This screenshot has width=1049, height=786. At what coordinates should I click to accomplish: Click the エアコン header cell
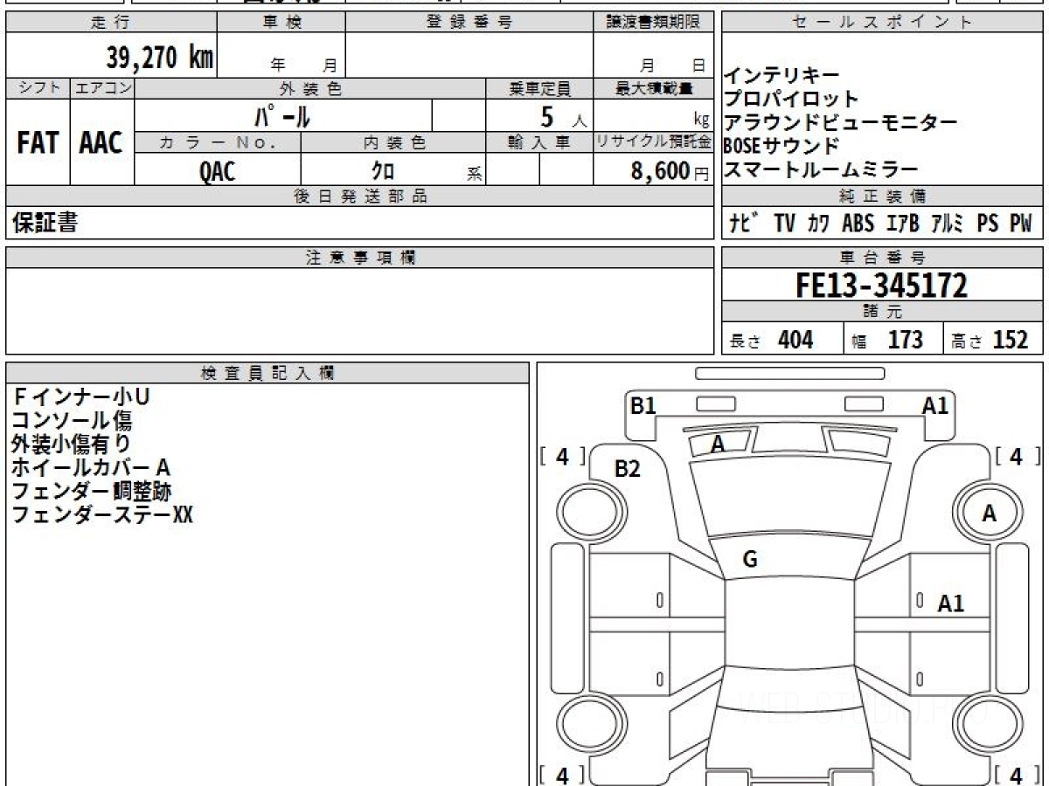102,88
